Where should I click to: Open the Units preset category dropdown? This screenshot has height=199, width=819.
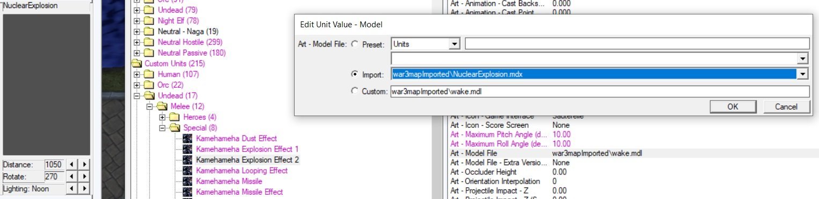pyautogui.click(x=455, y=44)
